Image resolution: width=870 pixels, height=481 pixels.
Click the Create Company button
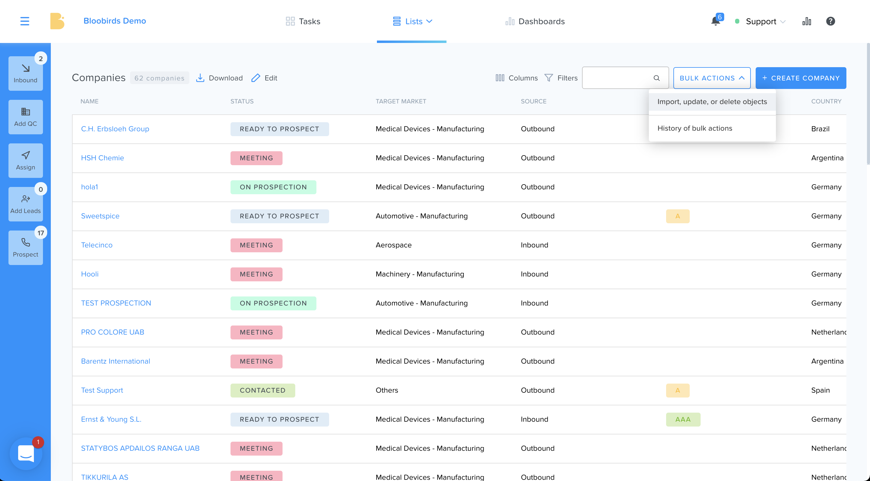point(801,78)
